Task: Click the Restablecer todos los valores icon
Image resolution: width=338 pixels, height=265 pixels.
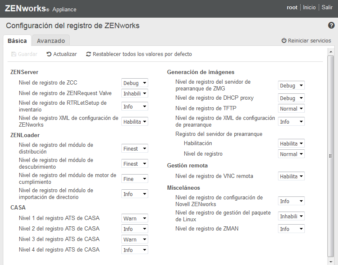Action: (88, 54)
